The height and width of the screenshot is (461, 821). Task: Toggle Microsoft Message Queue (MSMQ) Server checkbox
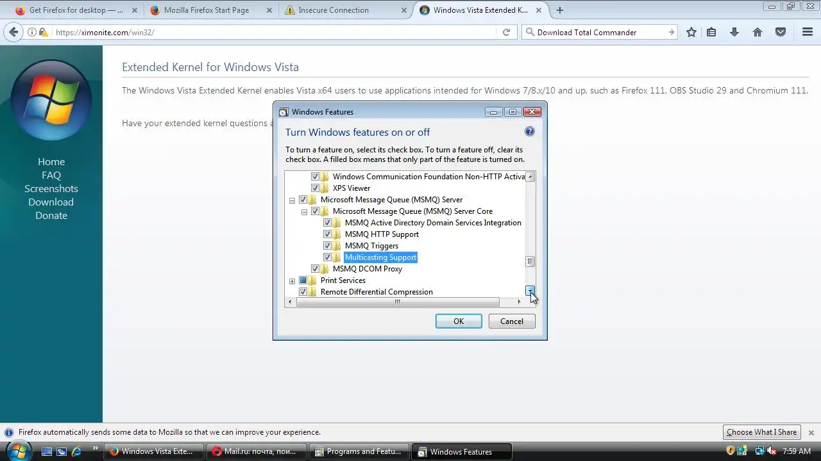coord(303,200)
